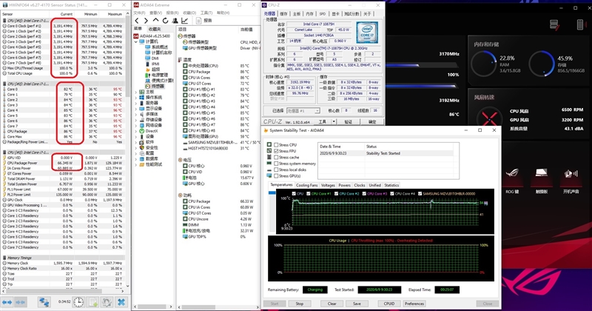Open the CPU-Z 处理器 #1 selection dropdown

305,111
